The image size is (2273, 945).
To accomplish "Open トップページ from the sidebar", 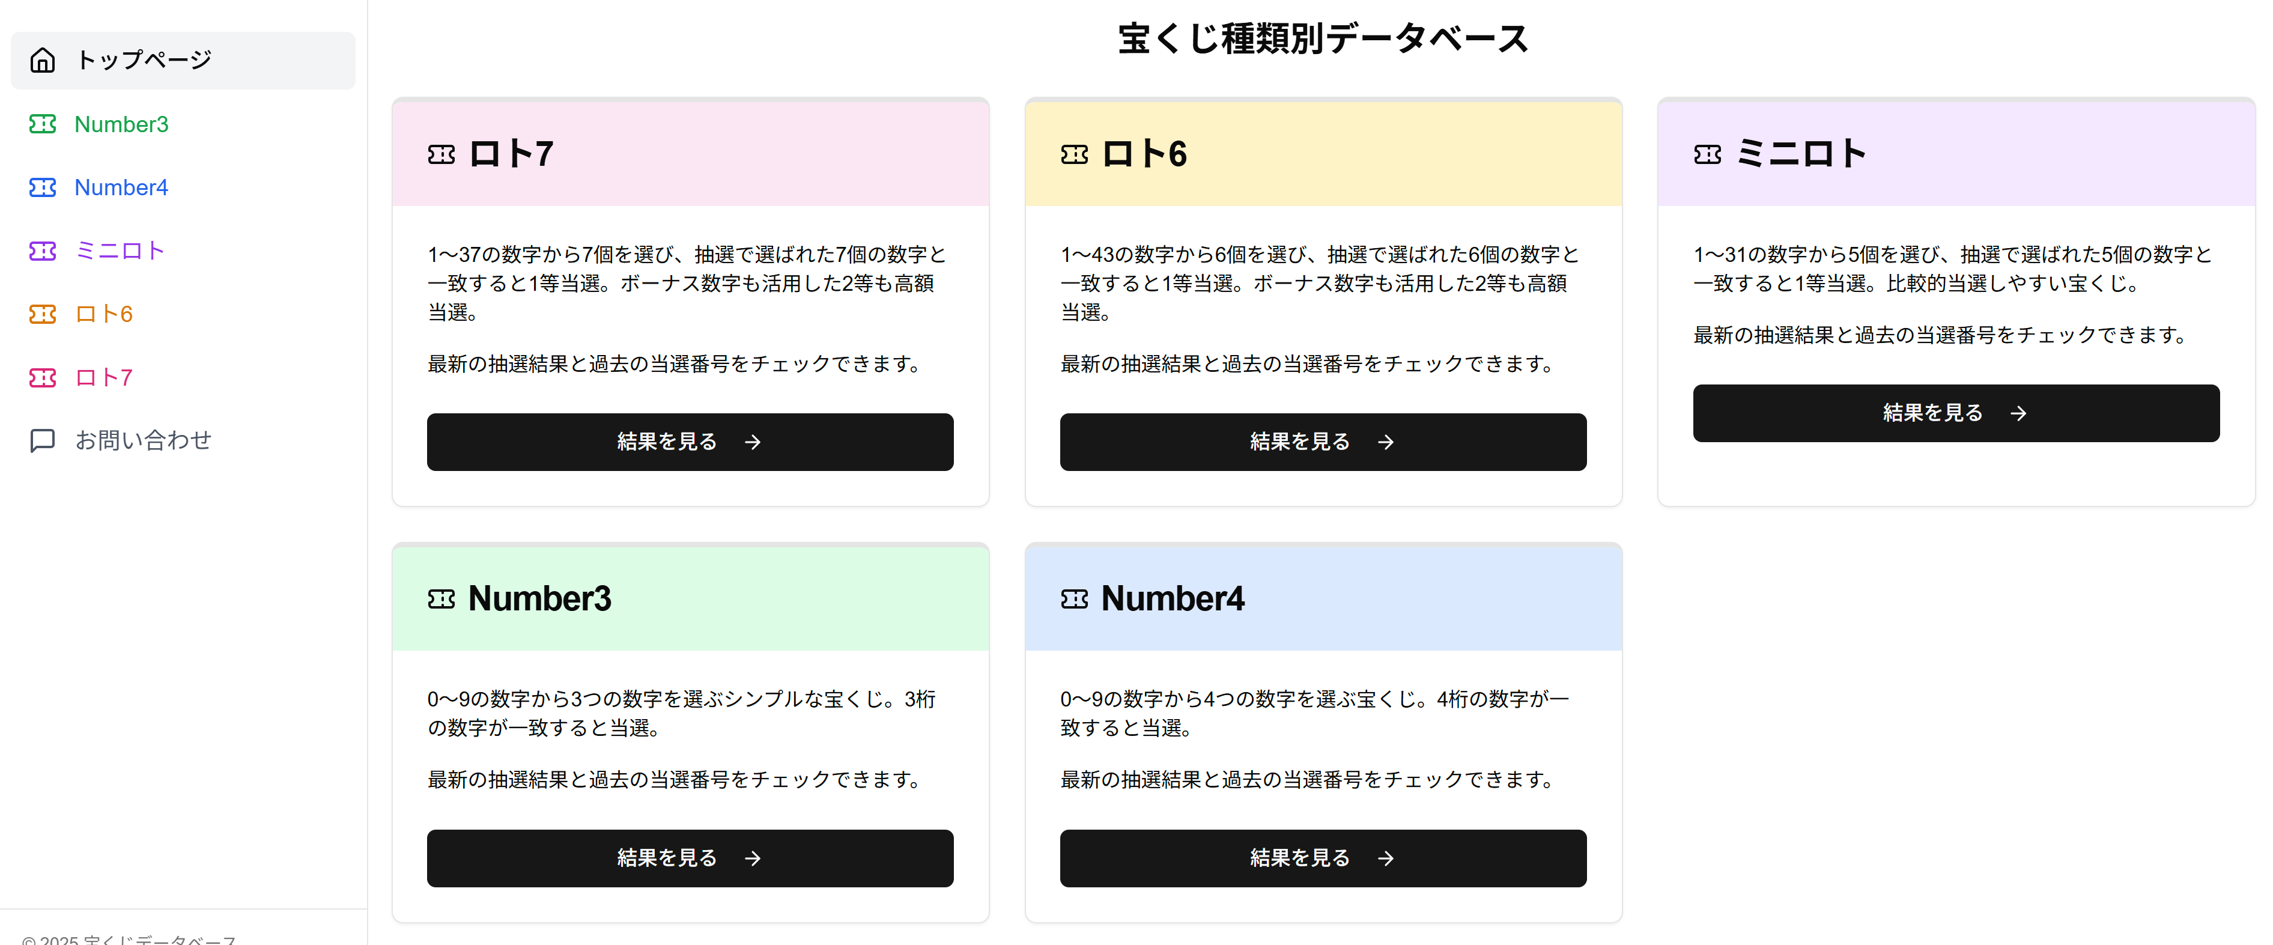I will click(144, 60).
